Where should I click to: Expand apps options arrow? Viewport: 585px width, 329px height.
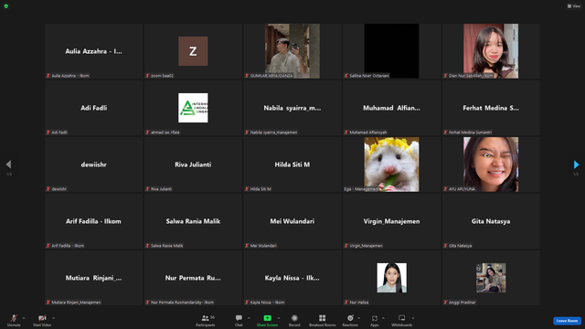click(383, 318)
